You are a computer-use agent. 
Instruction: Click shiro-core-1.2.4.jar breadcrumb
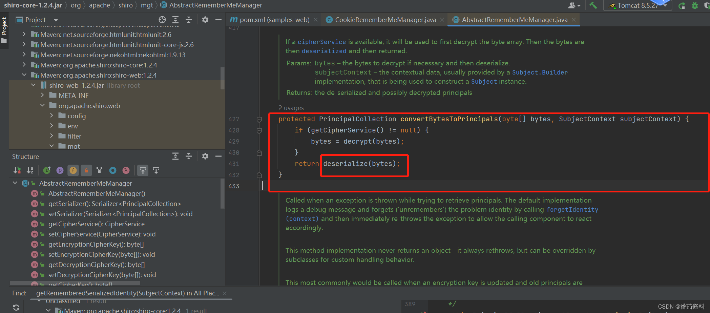coord(33,5)
